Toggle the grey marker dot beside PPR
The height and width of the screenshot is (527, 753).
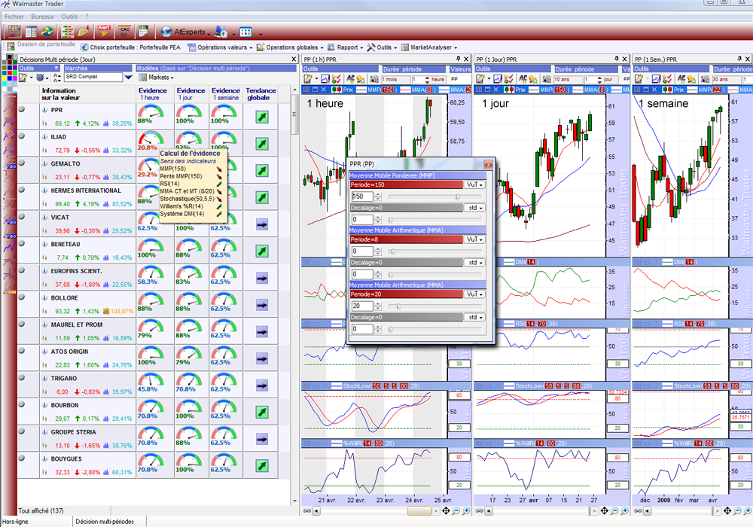[x=22, y=109]
